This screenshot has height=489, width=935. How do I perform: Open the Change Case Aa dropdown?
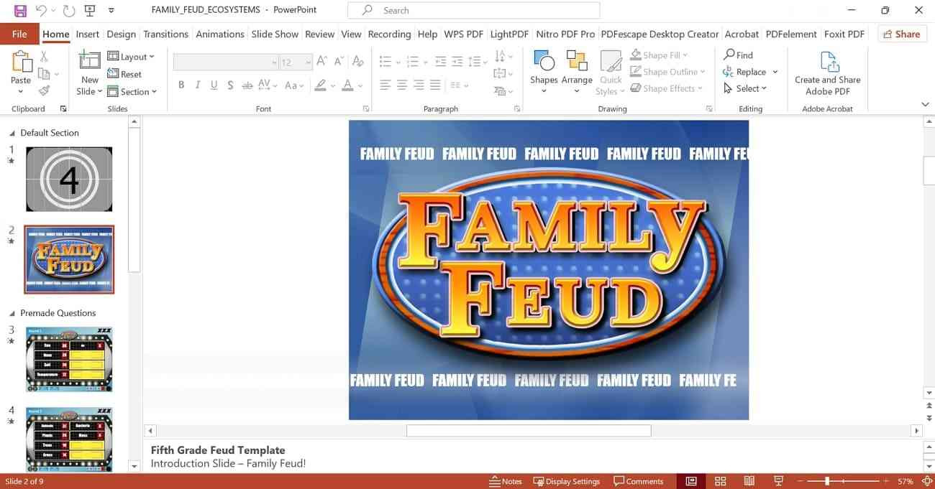294,85
